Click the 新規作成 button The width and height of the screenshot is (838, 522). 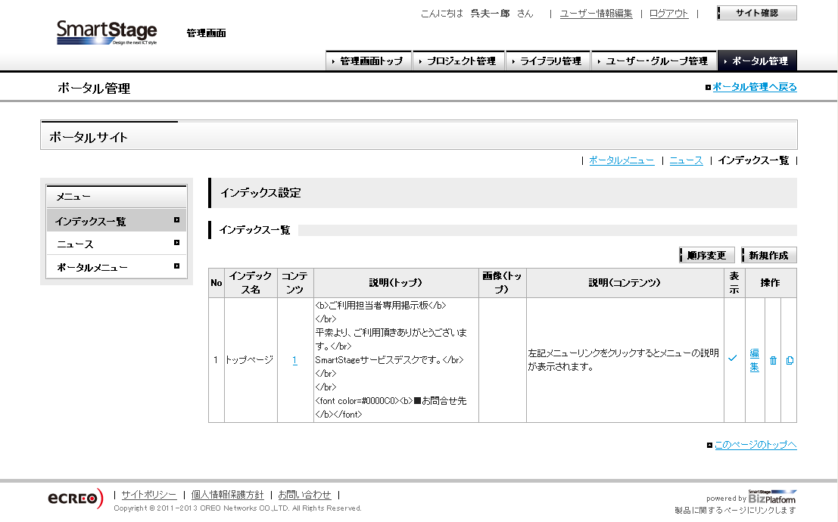[769, 256]
